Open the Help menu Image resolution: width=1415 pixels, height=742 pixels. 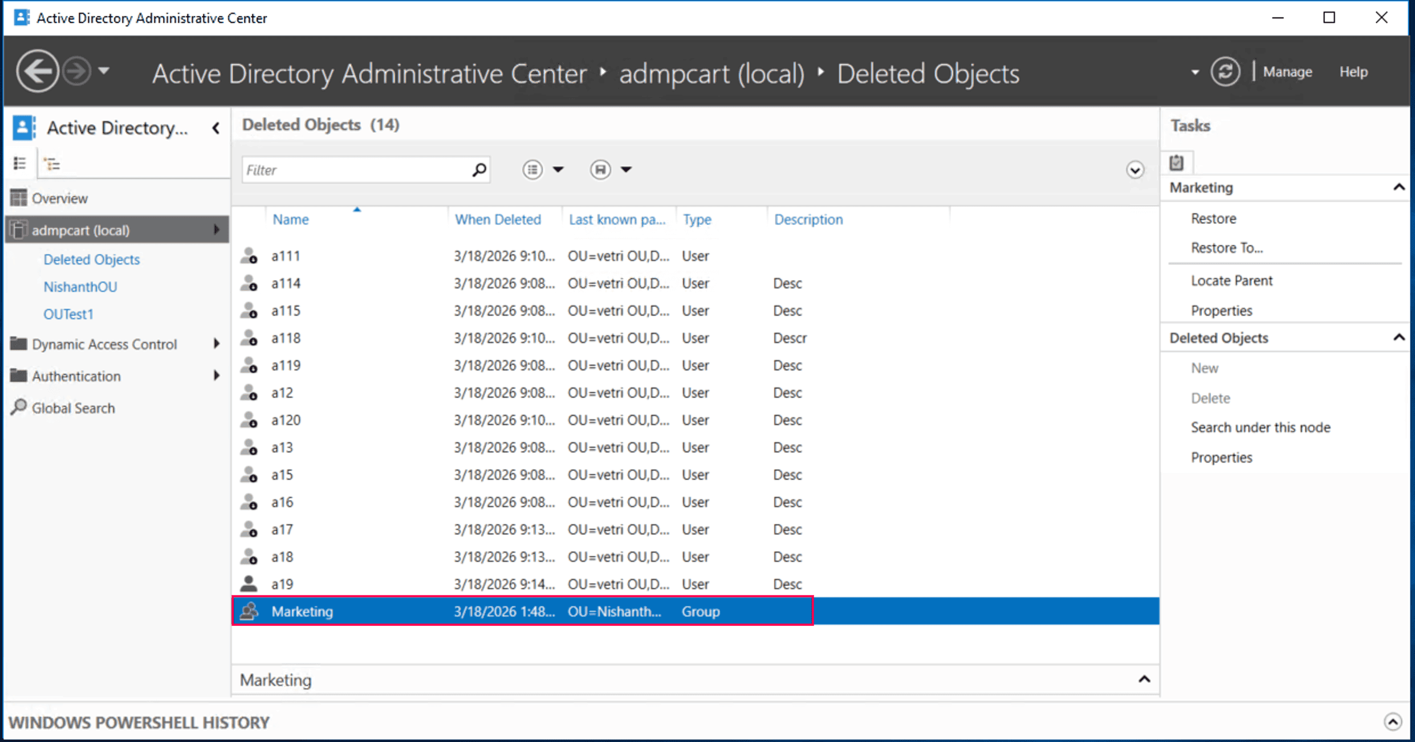pyautogui.click(x=1354, y=71)
